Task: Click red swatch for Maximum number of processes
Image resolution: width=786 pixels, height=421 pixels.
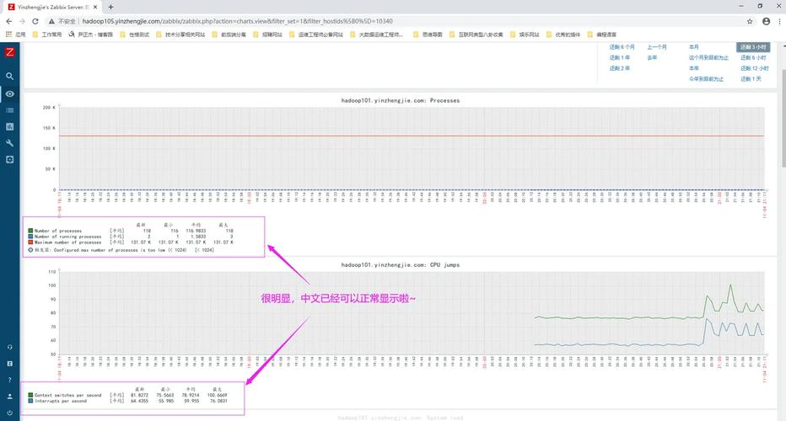Action: coord(30,242)
